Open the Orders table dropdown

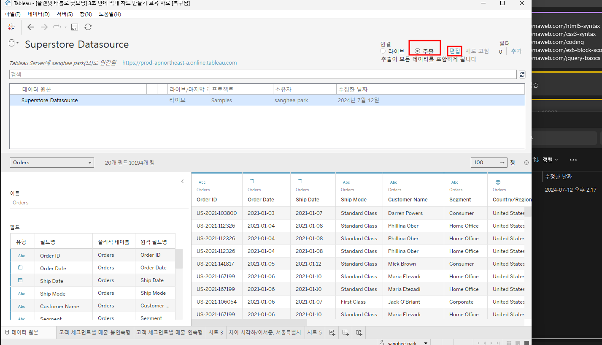(52, 163)
